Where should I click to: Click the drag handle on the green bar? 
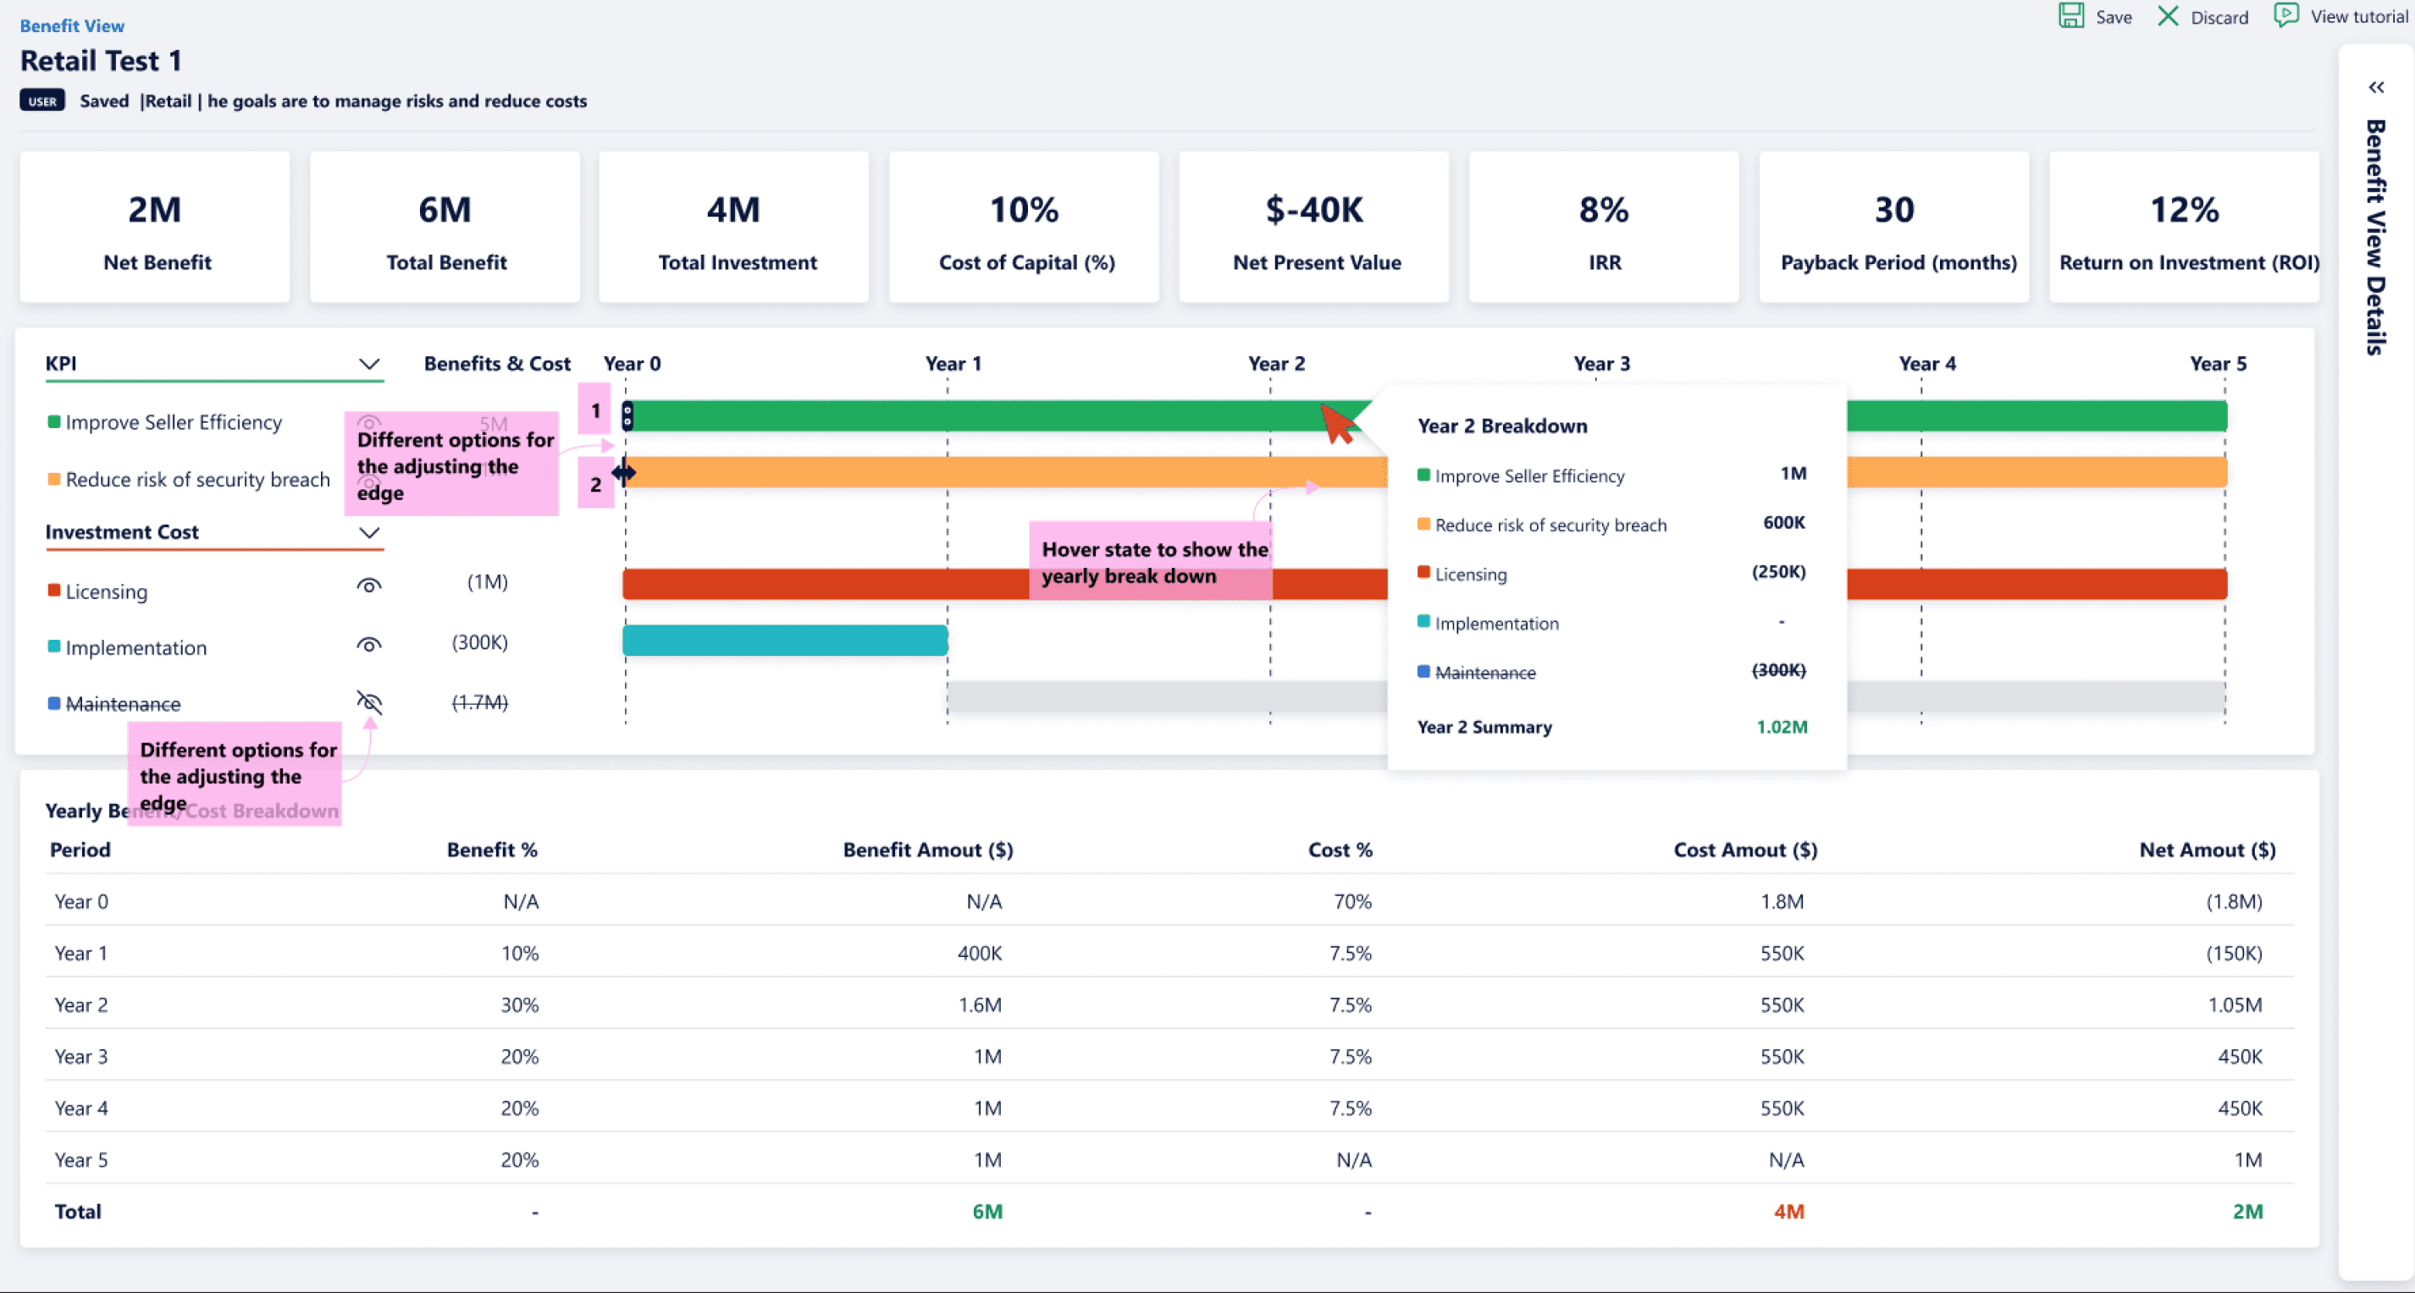click(x=627, y=415)
